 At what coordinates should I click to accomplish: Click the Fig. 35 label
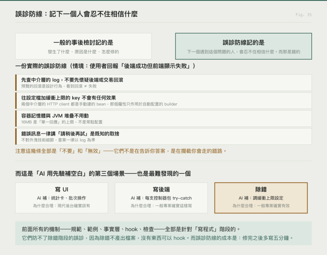(303, 15)
